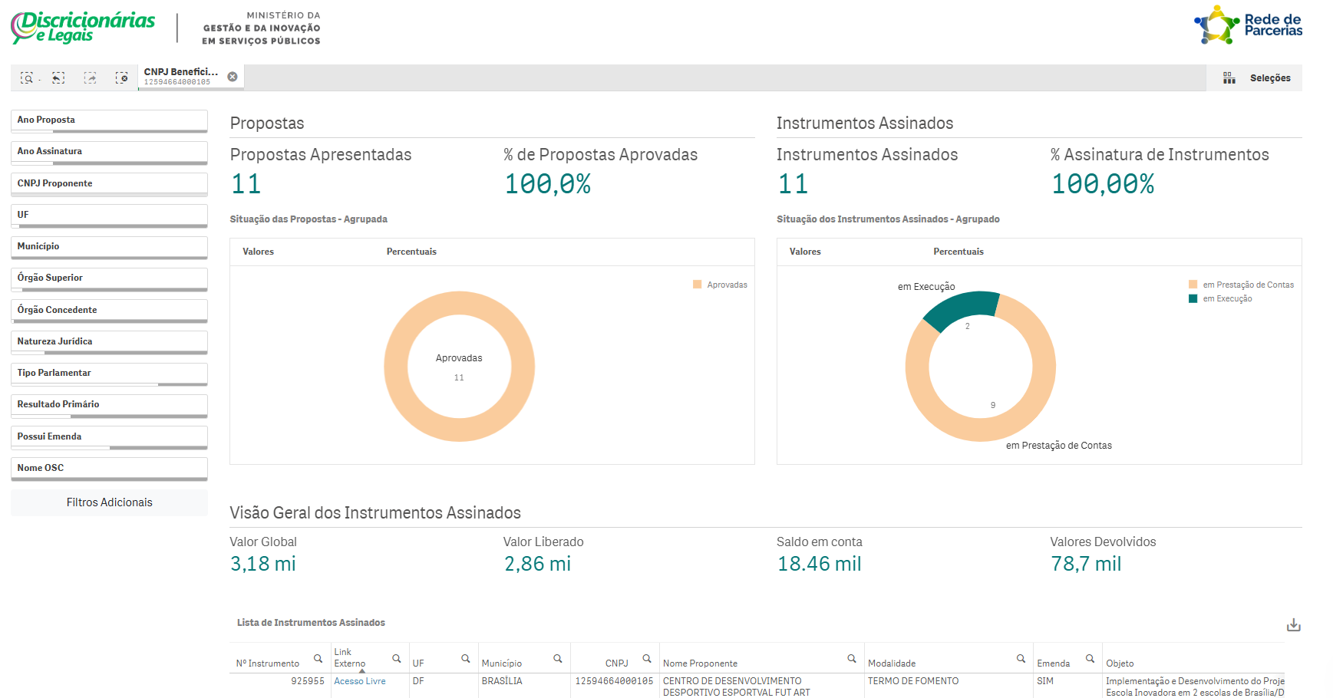Click search icon for Município column
1333x698 pixels.
coord(558,659)
